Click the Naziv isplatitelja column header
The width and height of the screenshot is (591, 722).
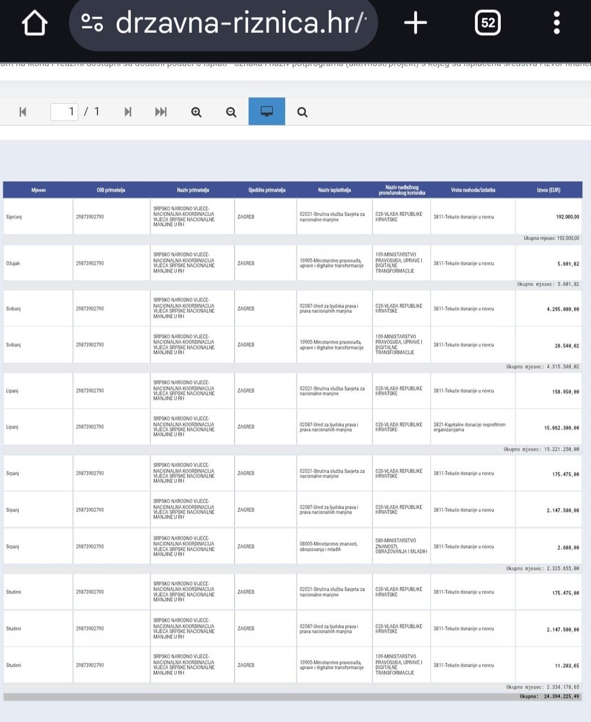click(x=335, y=190)
